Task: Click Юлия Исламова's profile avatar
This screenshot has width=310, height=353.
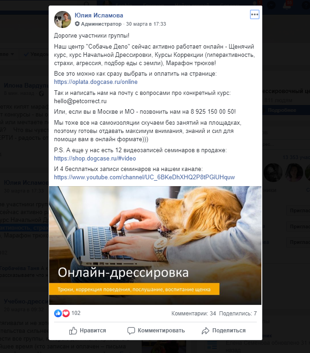Action: pyautogui.click(x=62, y=19)
